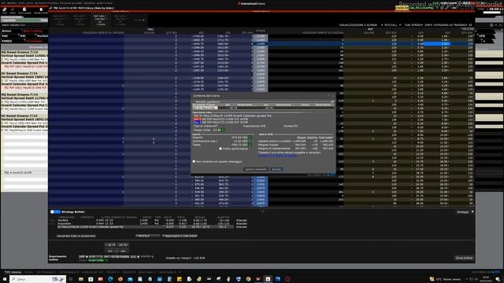This screenshot has height=283, width=504.
Task: Select the Profilo performance option
Action: (220, 149)
